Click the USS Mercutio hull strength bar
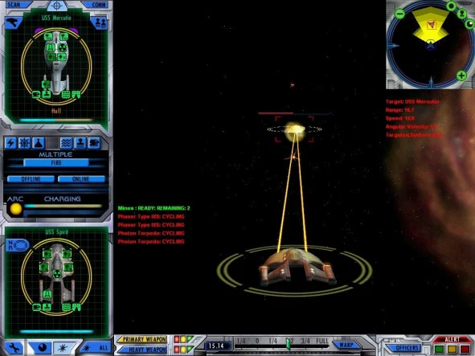Screen dimensions: 475x356 point(56,121)
